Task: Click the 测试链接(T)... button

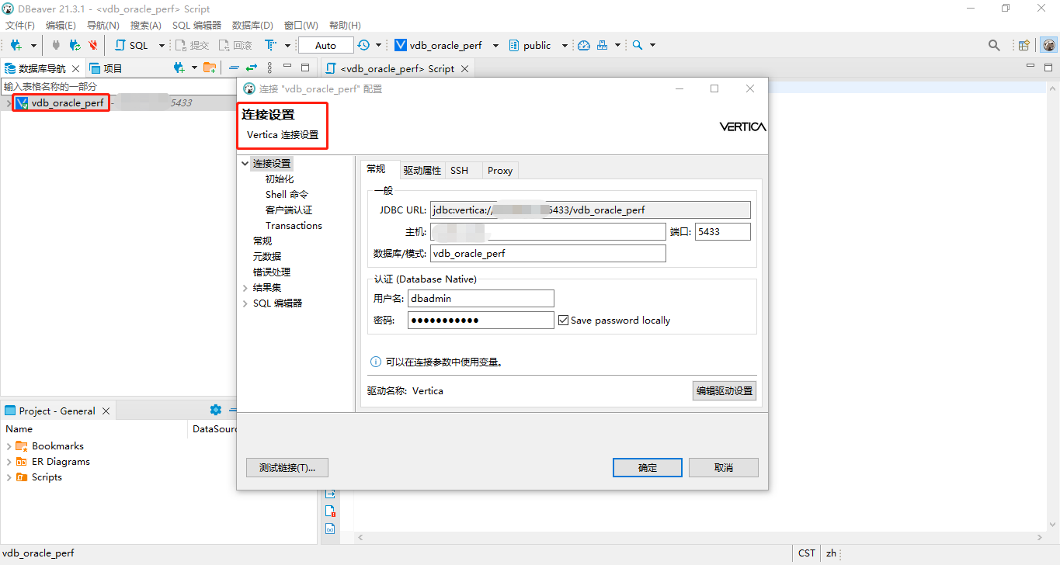Action: click(x=287, y=467)
